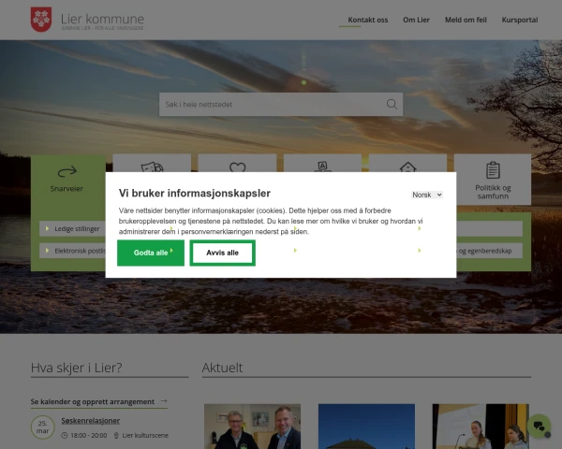Click the Politikk og samfunn tile label

pyautogui.click(x=493, y=192)
